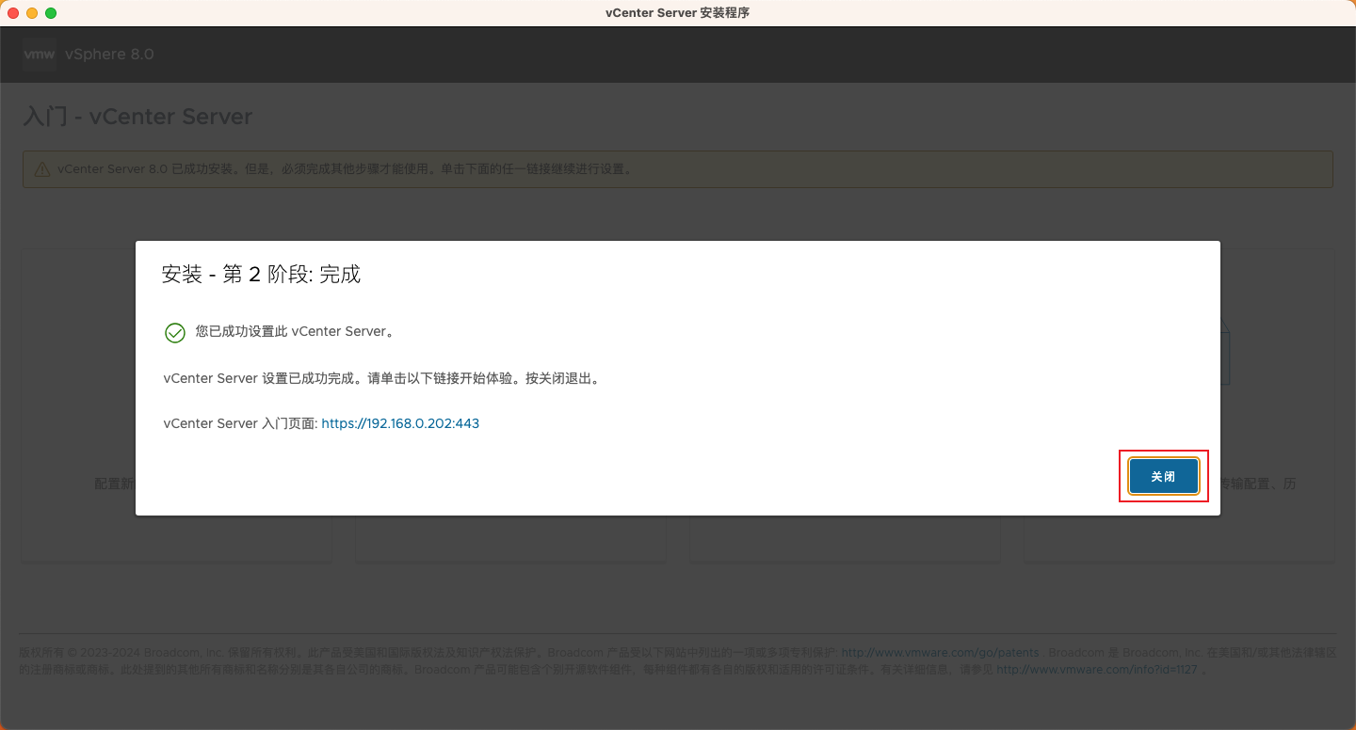Viewport: 1356px width, 730px height.
Task: Click the message 请单击以下链接开始体验
Action: pyautogui.click(x=442, y=379)
